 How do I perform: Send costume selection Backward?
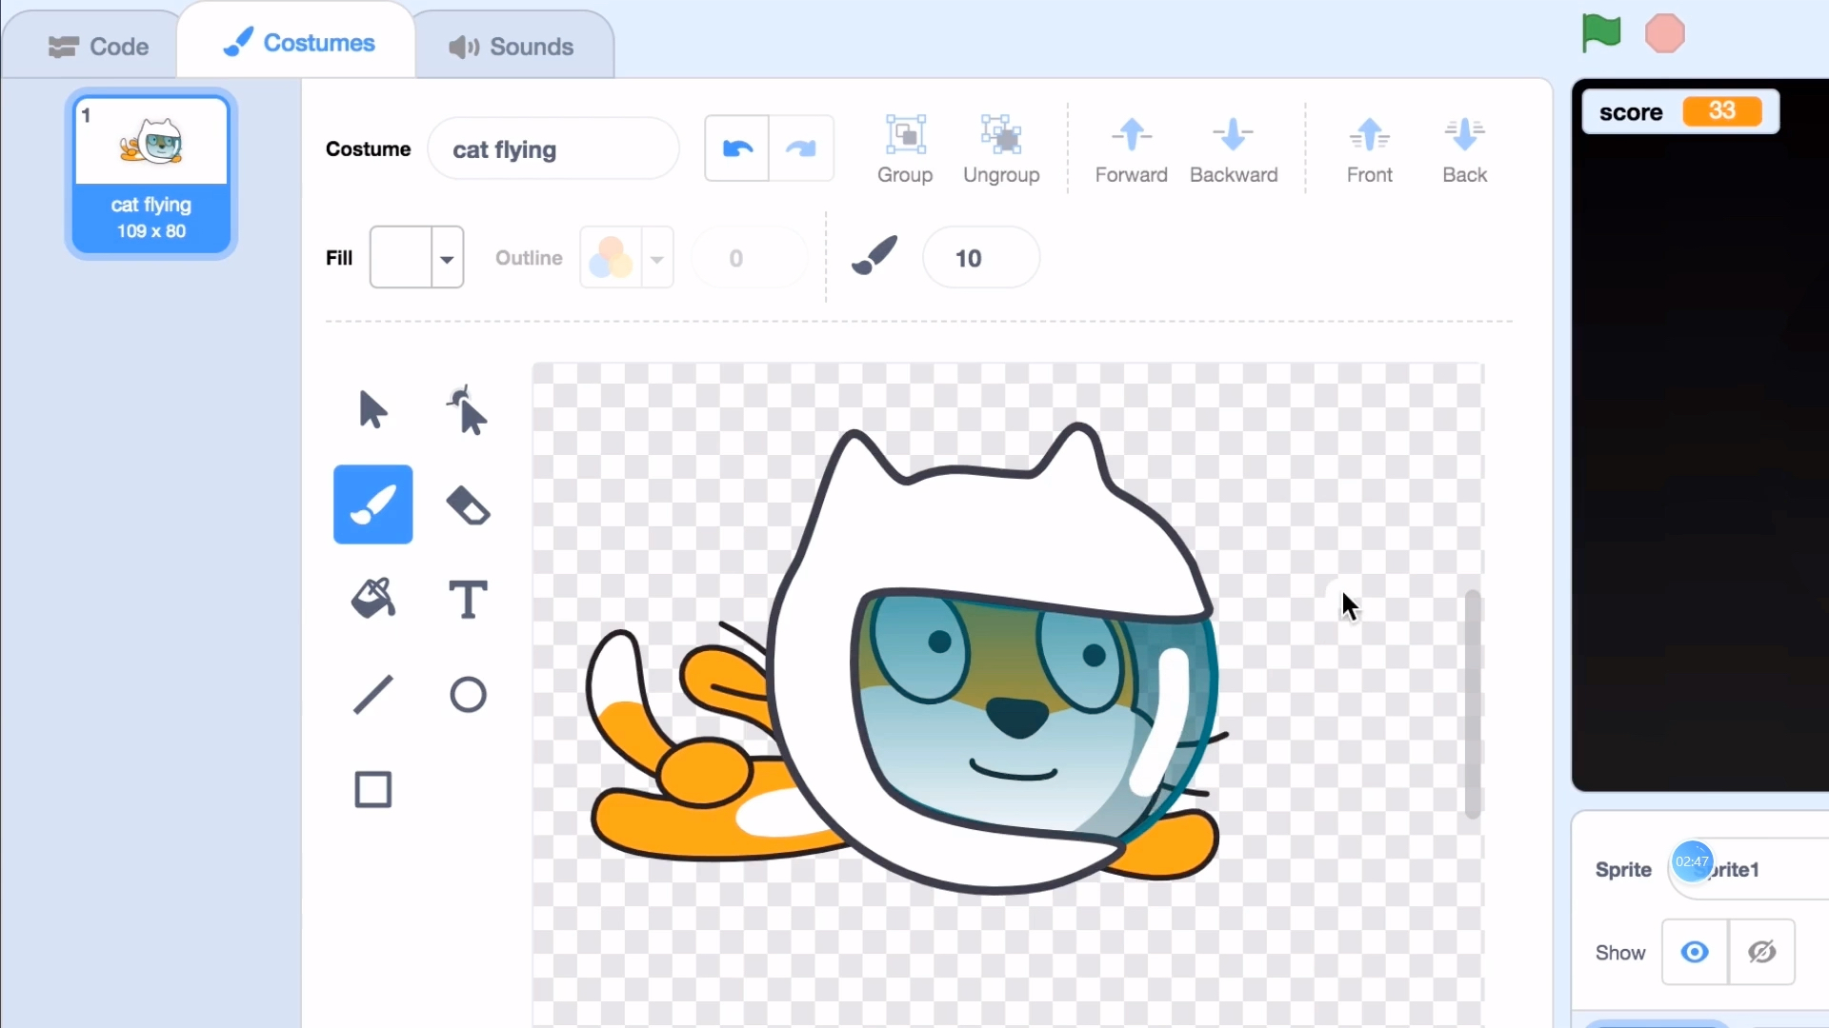1234,149
